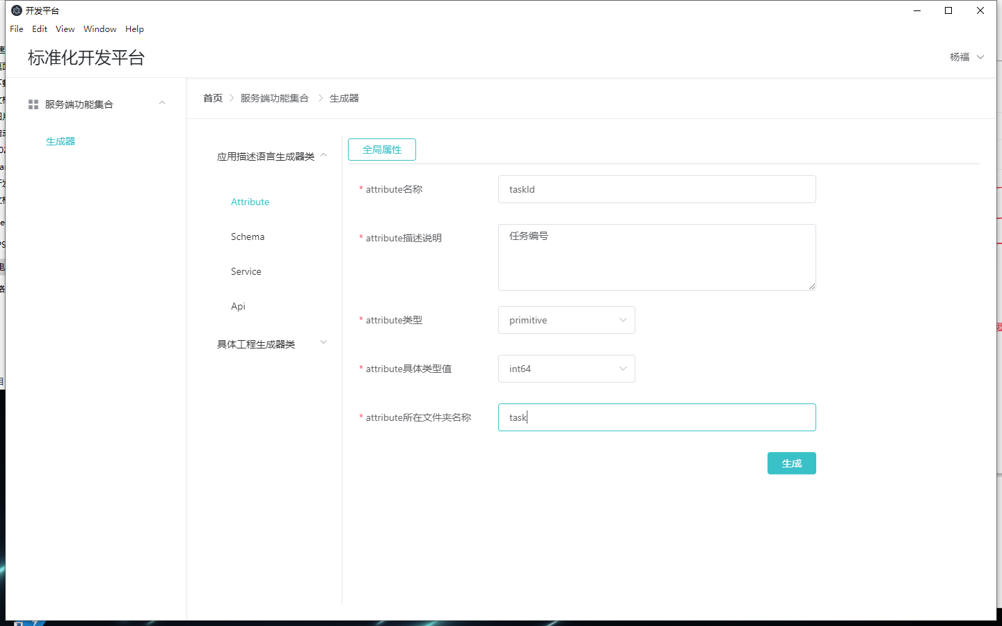The width and height of the screenshot is (1002, 626).
Task: Open the Edit menu
Action: click(40, 29)
